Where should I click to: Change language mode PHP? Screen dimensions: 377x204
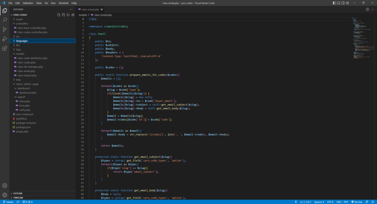click(x=346, y=202)
